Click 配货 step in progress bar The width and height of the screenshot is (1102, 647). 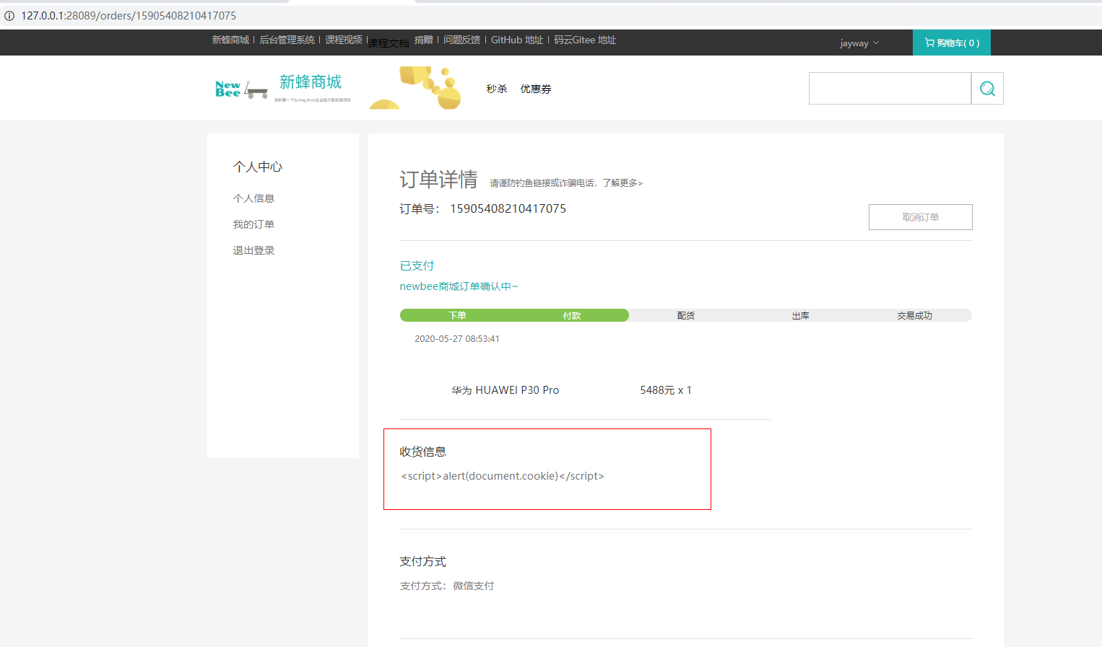[686, 315]
